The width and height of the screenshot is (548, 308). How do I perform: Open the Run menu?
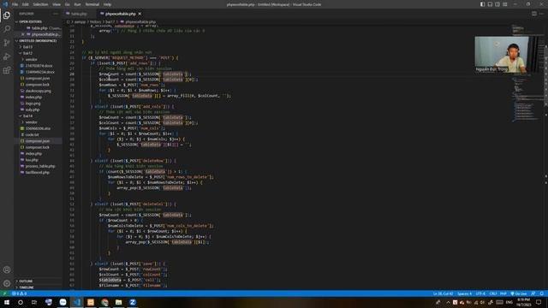click(77, 4)
